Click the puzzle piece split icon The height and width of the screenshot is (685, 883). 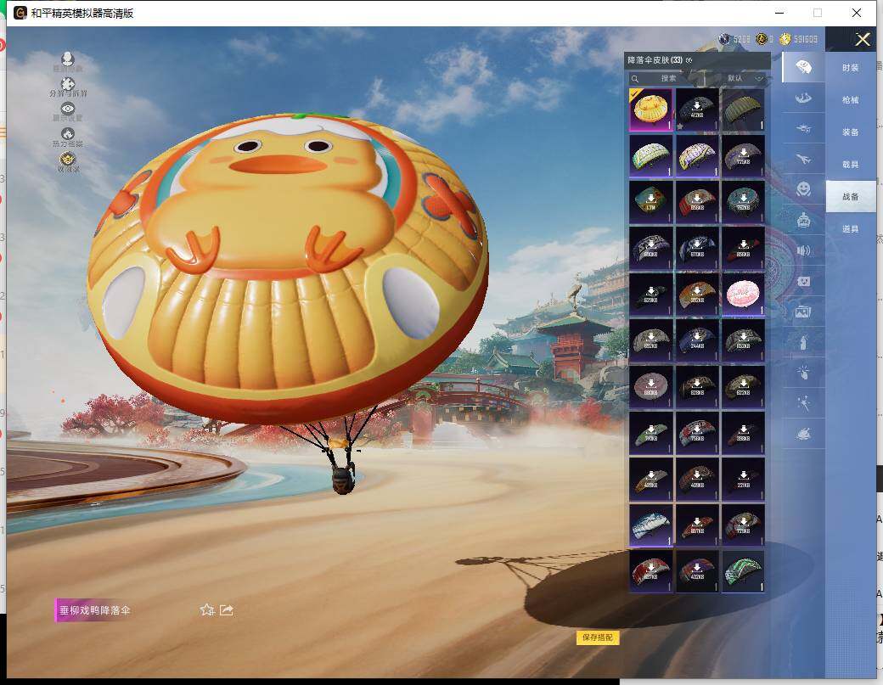[x=68, y=84]
